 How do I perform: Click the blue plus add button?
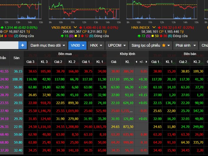22,45
